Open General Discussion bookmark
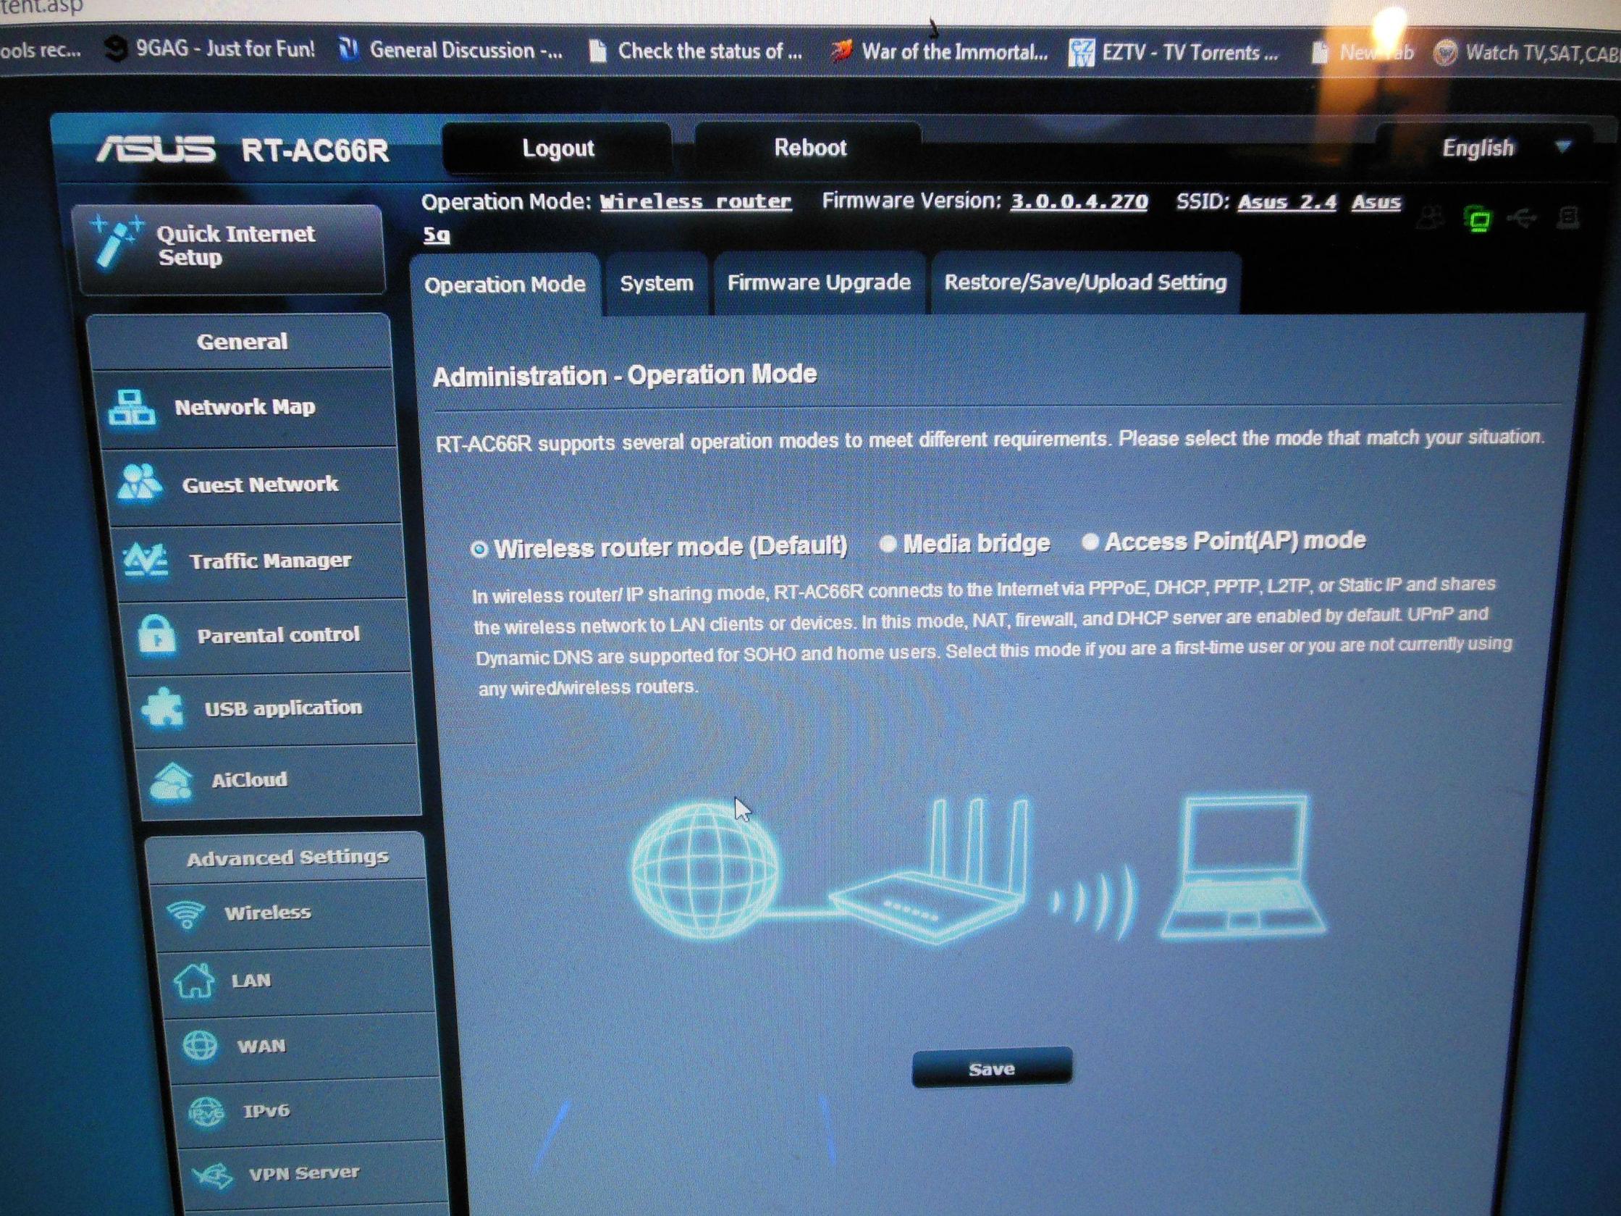Image resolution: width=1621 pixels, height=1216 pixels. pyautogui.click(x=452, y=50)
